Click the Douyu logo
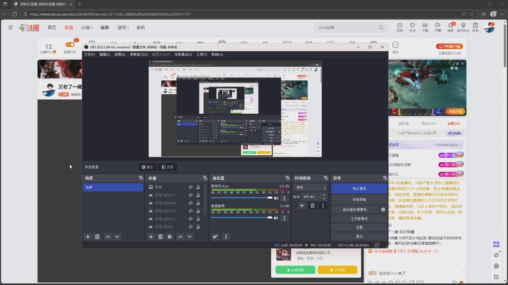This screenshot has width=508, height=285. pos(29,28)
